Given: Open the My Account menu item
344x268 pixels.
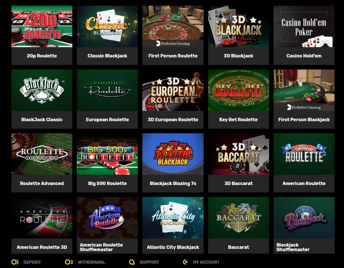Looking at the screenshot, I should [x=206, y=262].
